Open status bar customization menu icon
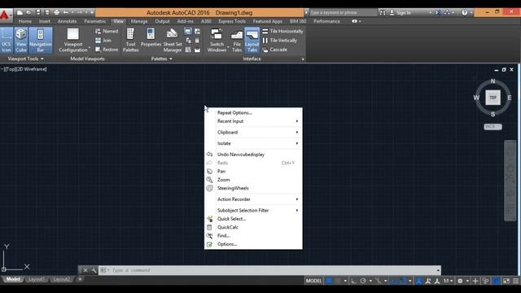Image resolution: width=521 pixels, height=293 pixels. 515,281
